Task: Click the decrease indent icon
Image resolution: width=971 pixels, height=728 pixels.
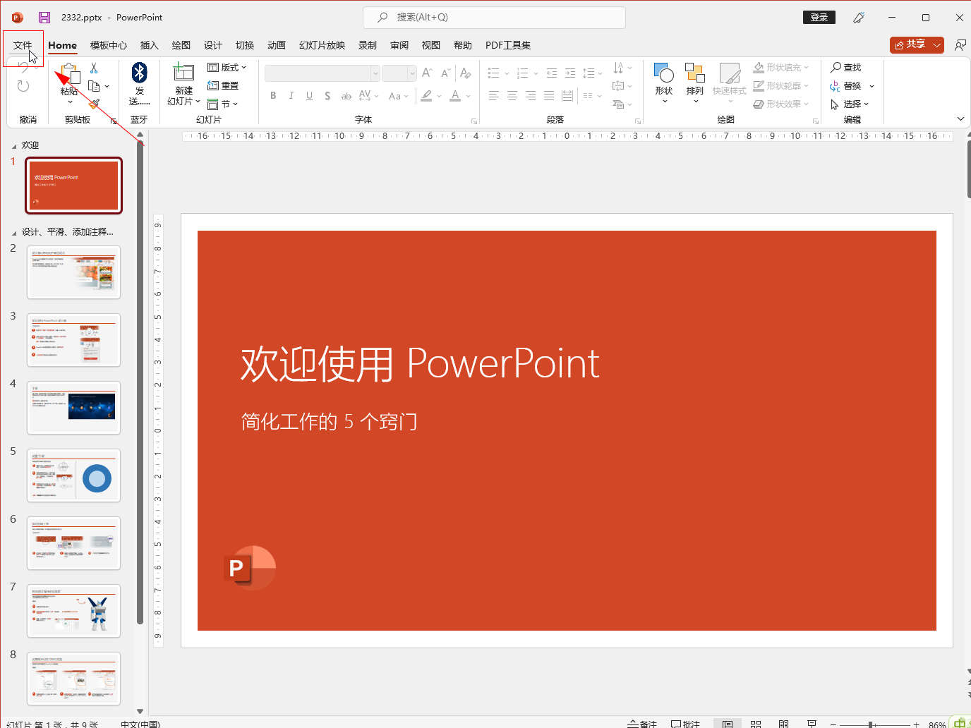Action: coord(552,73)
